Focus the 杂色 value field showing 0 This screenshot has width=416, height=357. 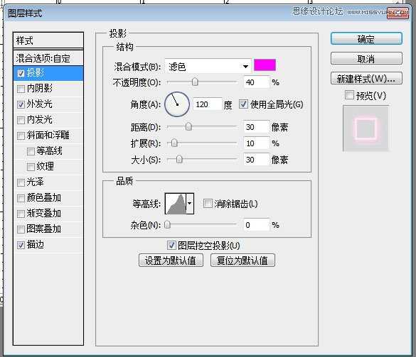click(x=257, y=225)
